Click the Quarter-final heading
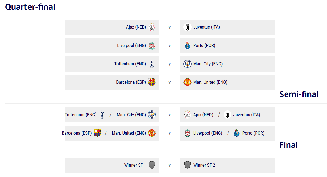This screenshot has width=327, height=177. click(x=30, y=7)
